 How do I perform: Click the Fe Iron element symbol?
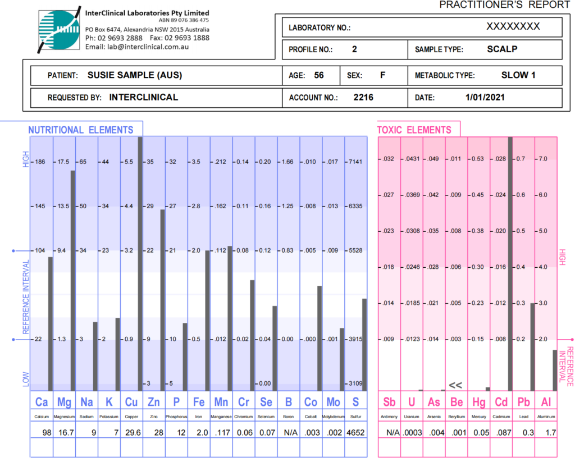199,402
